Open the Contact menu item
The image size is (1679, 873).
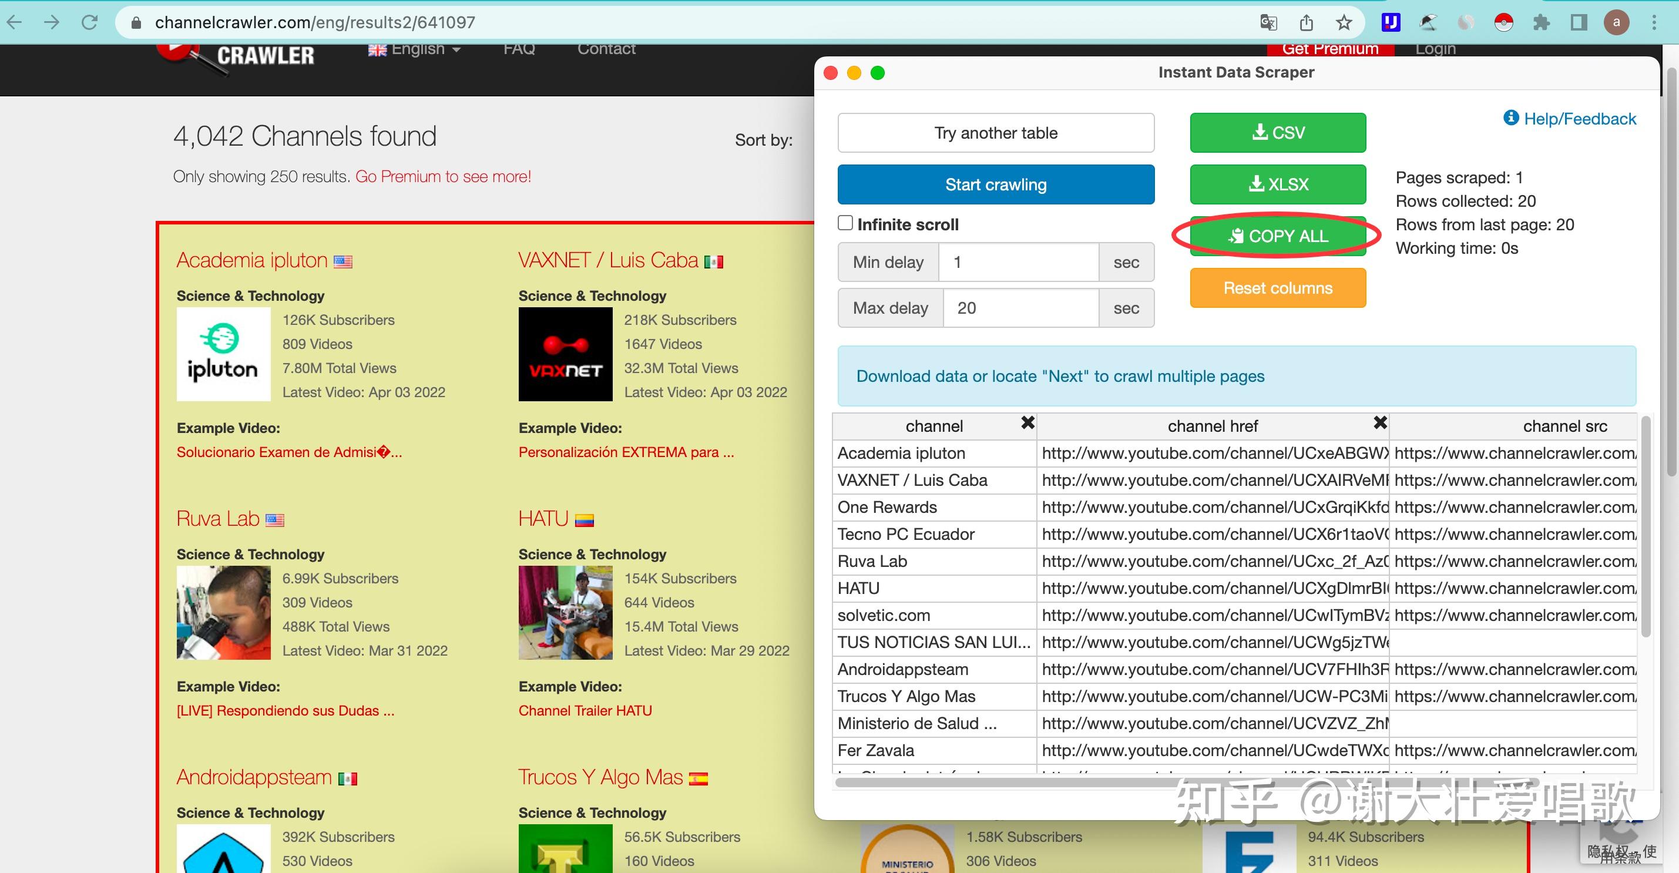pos(606,49)
